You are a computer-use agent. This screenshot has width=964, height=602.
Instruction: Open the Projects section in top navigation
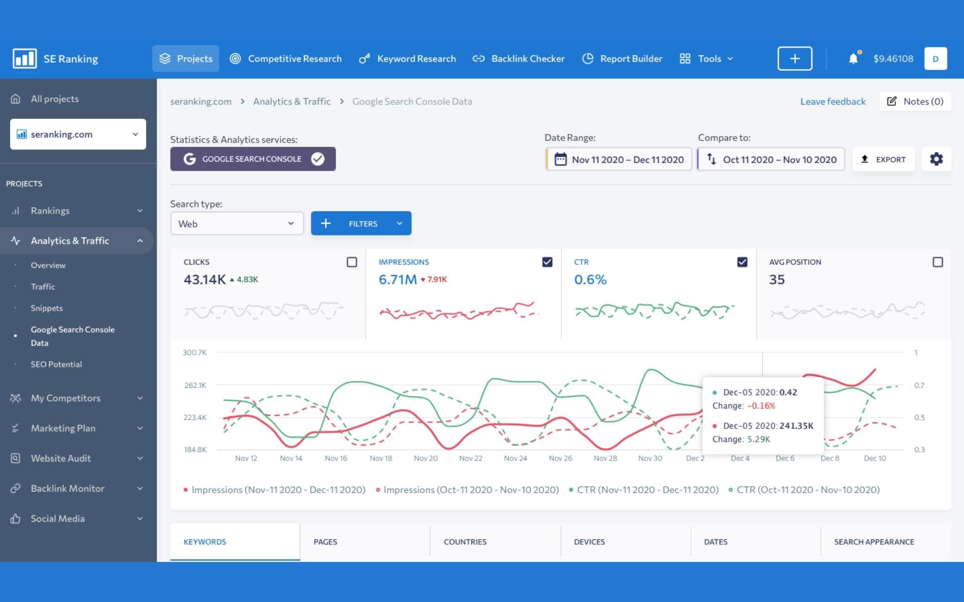tap(185, 58)
